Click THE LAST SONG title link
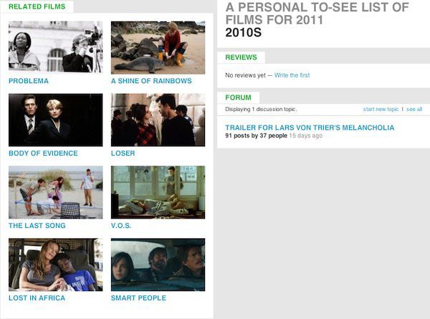Image resolution: width=430 pixels, height=319 pixels. [x=37, y=226]
